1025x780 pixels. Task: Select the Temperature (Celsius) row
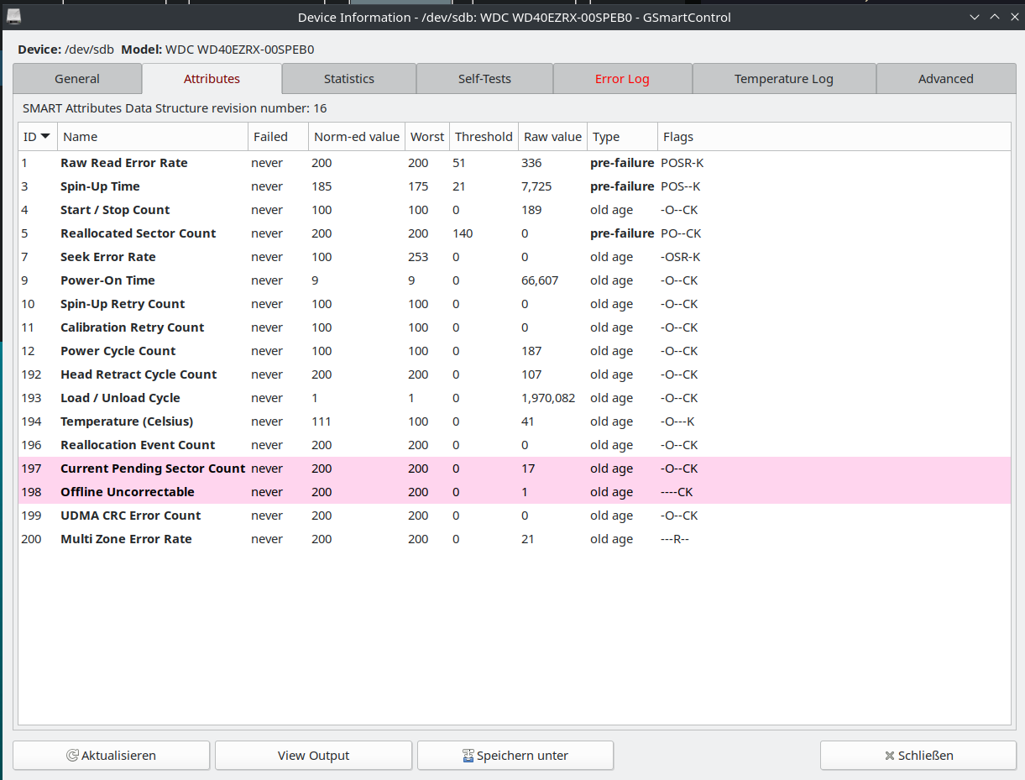(x=514, y=421)
